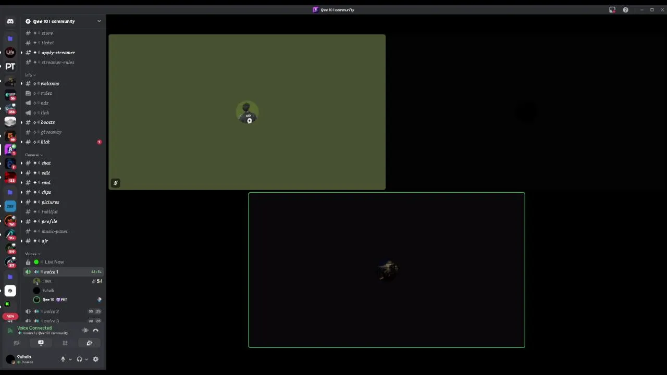The width and height of the screenshot is (667, 375).
Task: Open the Help question mark icon
Action: click(x=625, y=10)
